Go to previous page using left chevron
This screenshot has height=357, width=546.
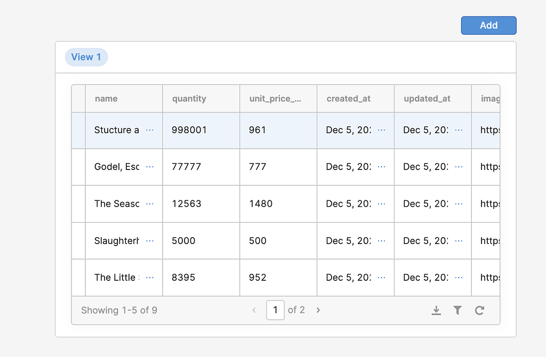pyautogui.click(x=254, y=310)
